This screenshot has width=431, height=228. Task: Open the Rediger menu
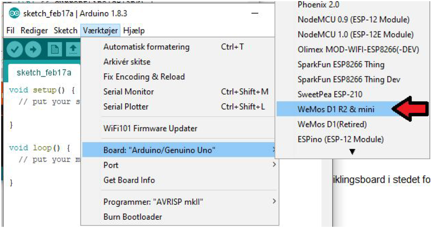(x=34, y=31)
